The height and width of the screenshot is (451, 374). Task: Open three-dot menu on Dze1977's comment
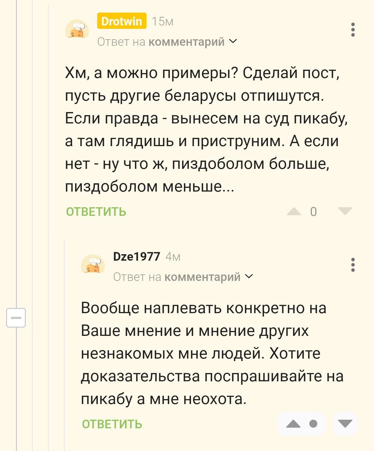pyautogui.click(x=353, y=265)
